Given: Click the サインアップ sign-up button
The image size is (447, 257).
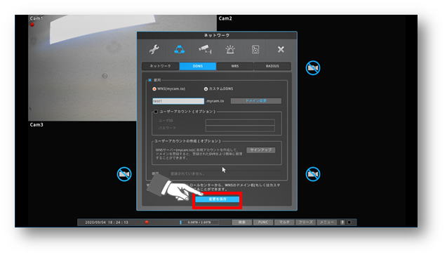Looking at the screenshot, I should [260, 150].
